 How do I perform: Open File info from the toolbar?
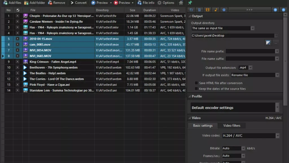[146, 3]
